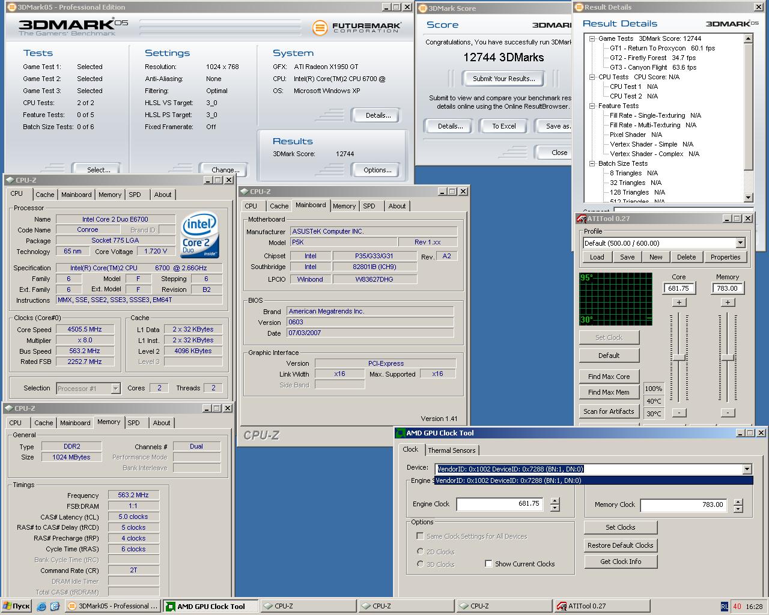The height and width of the screenshot is (615, 769).
Task: Click the Result Details window title icon
Action: coord(579,7)
